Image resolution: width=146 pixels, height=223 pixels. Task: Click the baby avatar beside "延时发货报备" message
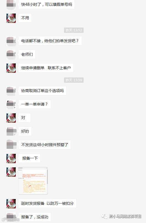point(11,204)
